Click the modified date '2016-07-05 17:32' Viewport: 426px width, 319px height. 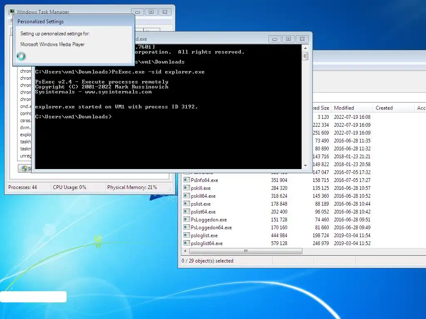pos(352,172)
